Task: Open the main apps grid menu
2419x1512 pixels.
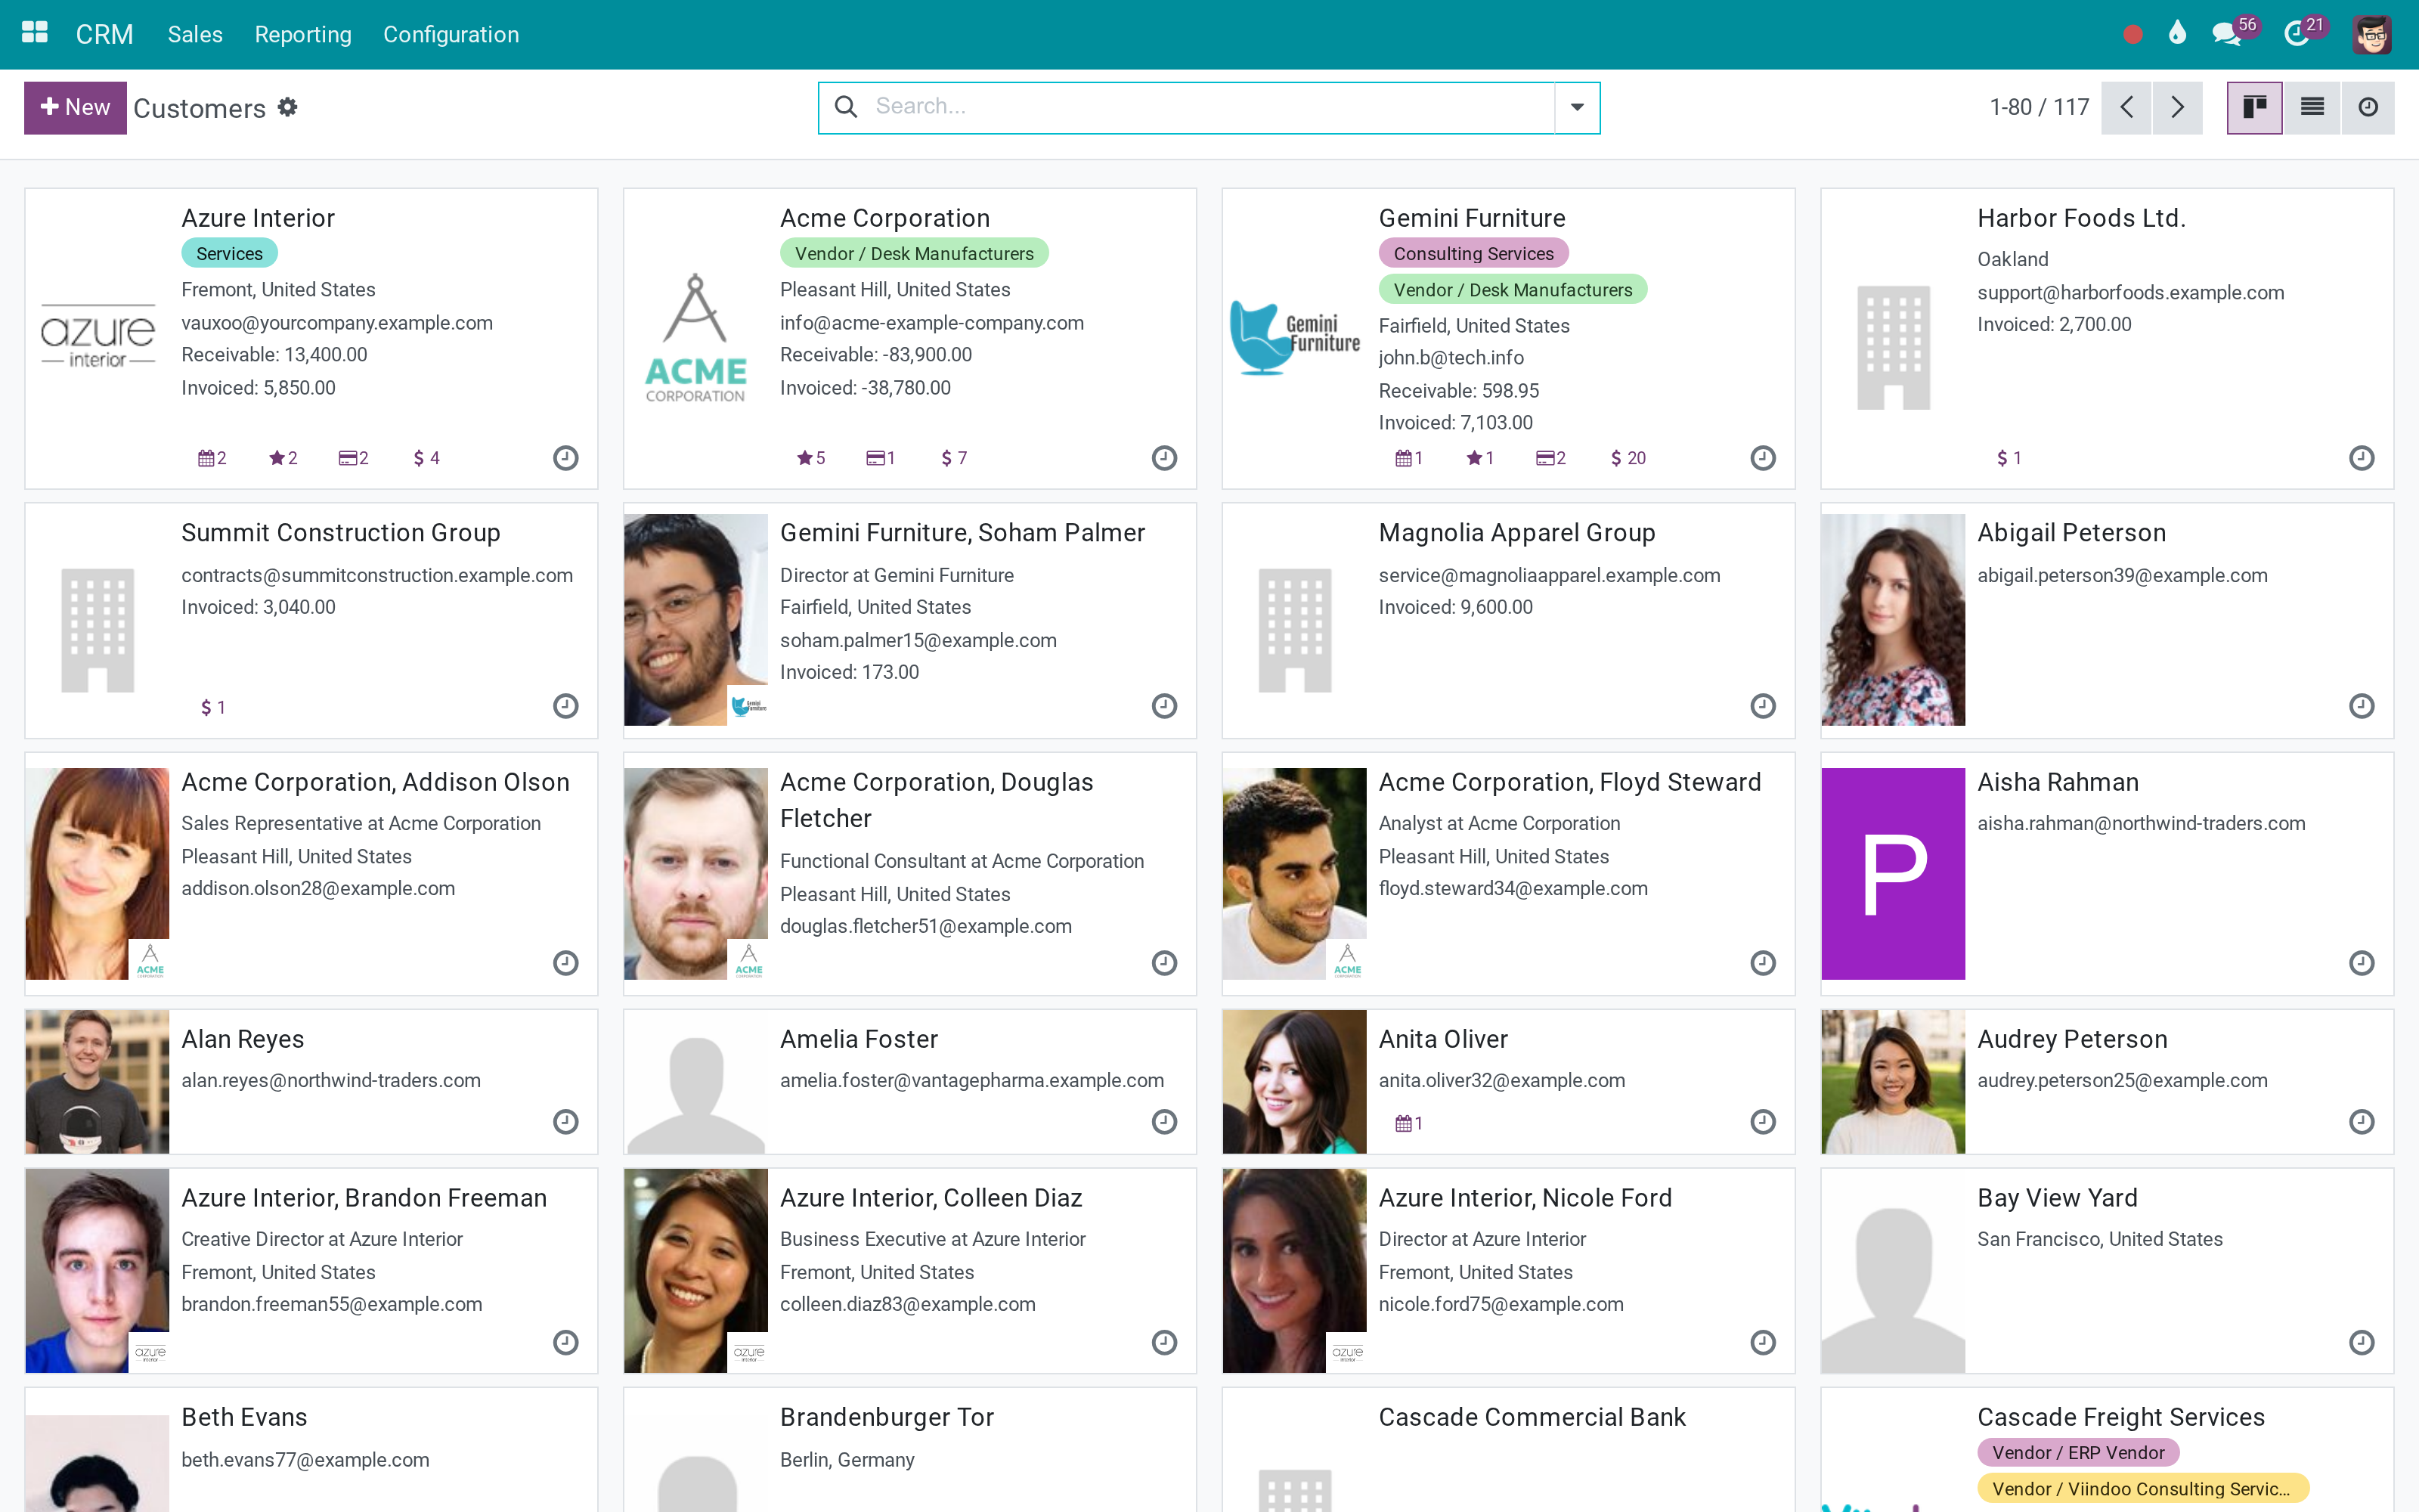Action: click(35, 34)
